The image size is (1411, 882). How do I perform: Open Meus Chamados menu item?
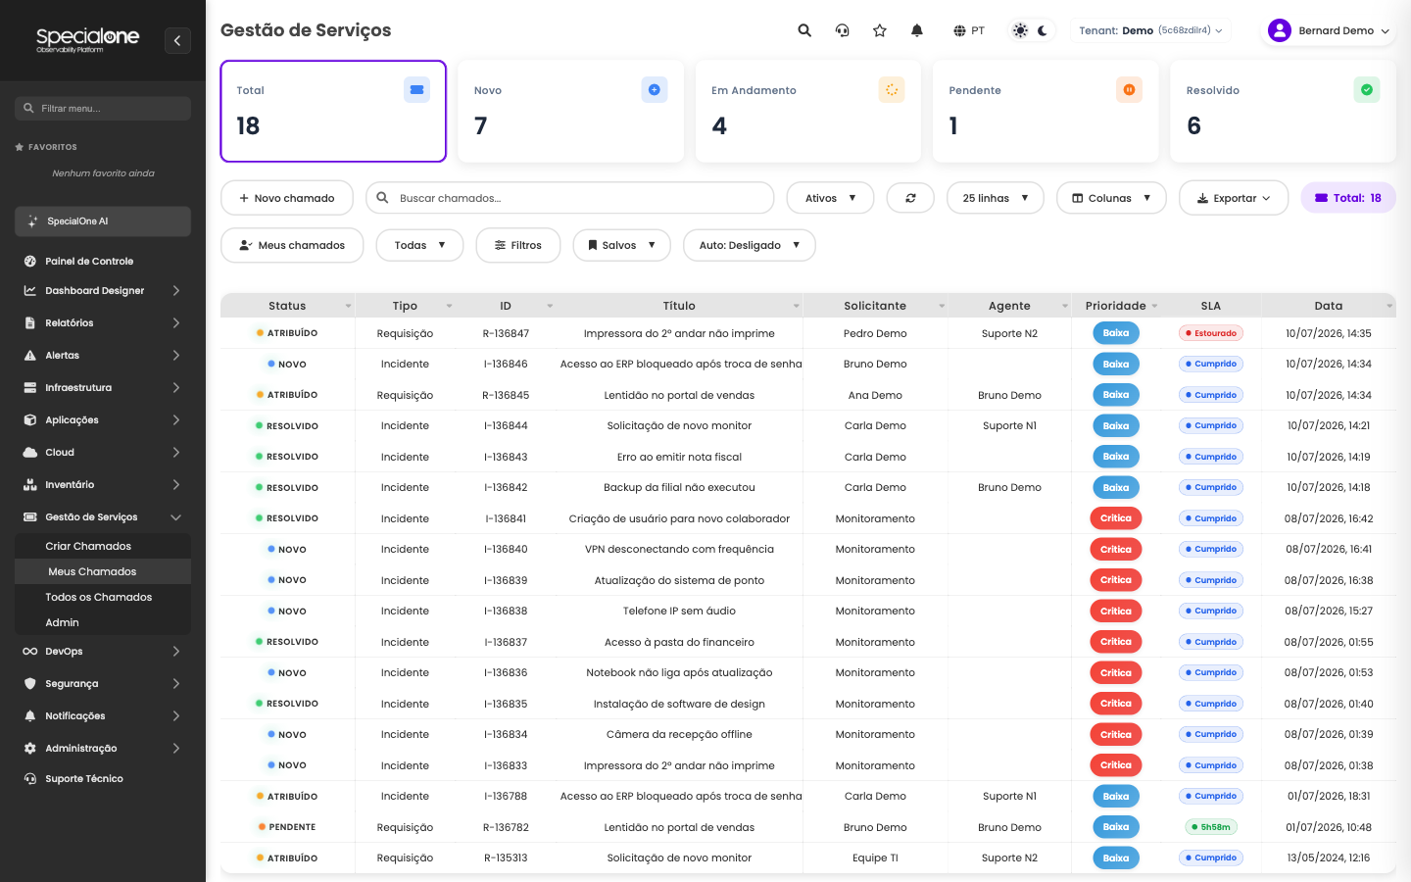pos(103,571)
